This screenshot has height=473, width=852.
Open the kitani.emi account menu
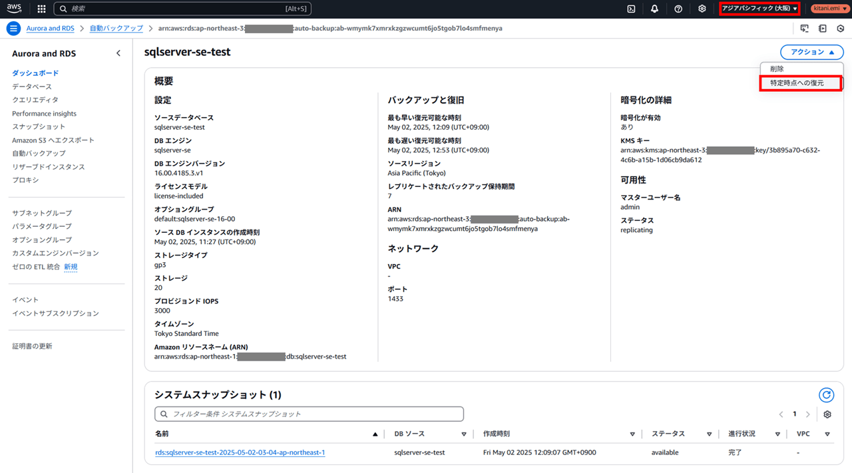point(829,9)
